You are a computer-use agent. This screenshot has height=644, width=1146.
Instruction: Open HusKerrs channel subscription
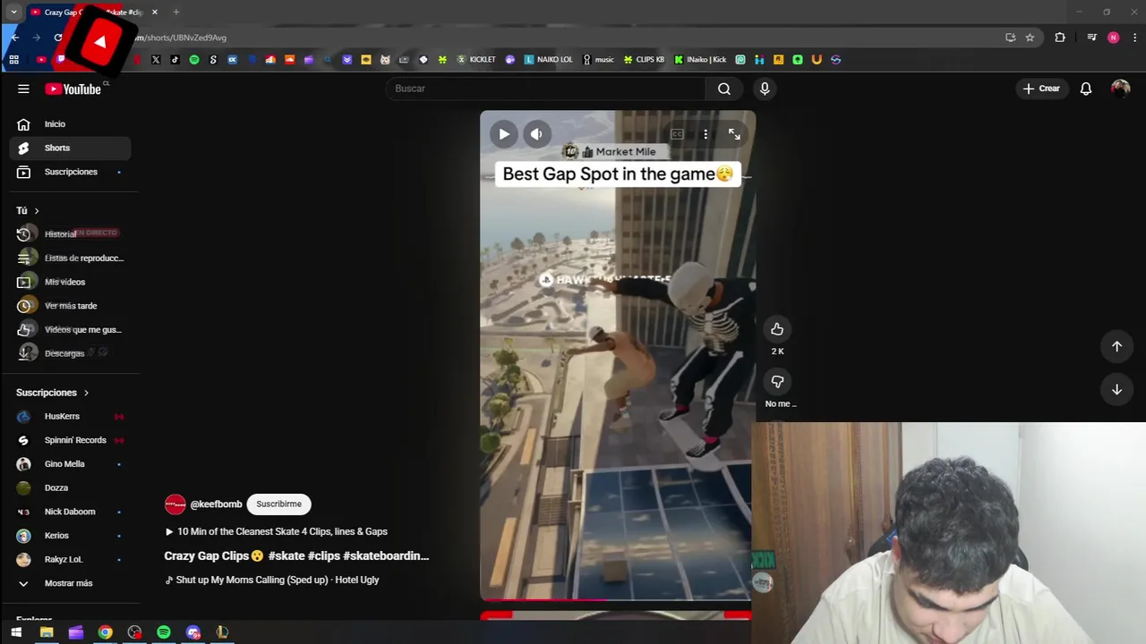point(70,416)
